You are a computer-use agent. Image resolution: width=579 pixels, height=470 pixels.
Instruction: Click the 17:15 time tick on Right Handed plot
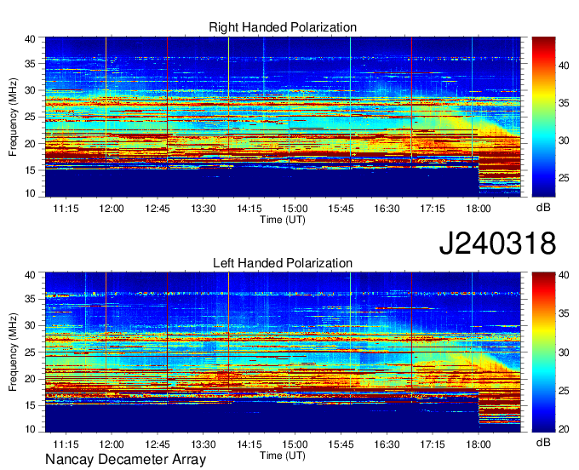(x=433, y=209)
